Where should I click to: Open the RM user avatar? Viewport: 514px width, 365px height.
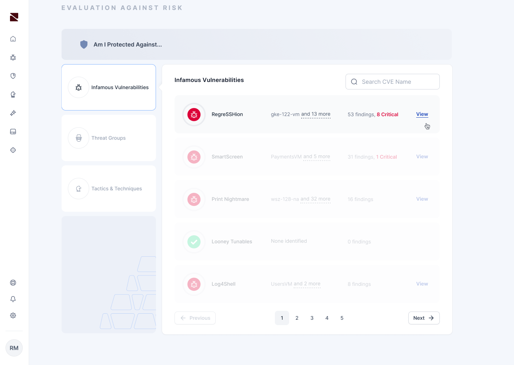click(14, 348)
